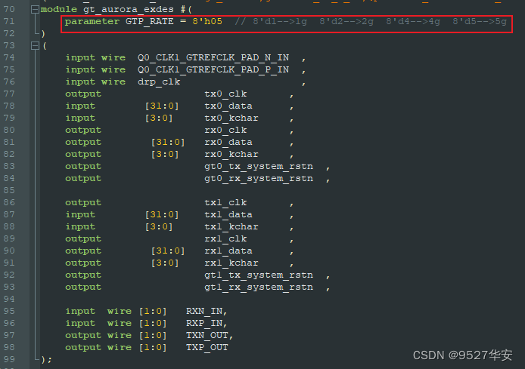The width and height of the screenshot is (525, 369).
Task: Click the RXN_IN port name
Action: [x=204, y=311]
